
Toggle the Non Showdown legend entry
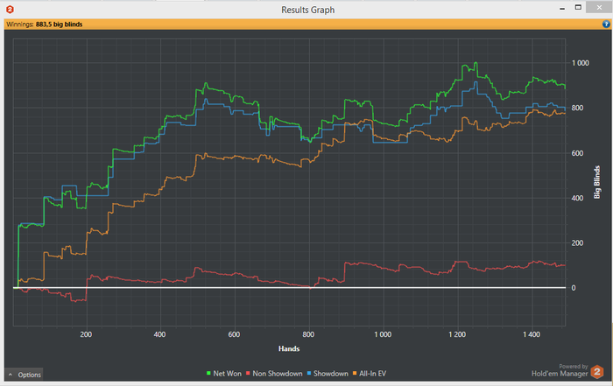[x=274, y=374]
